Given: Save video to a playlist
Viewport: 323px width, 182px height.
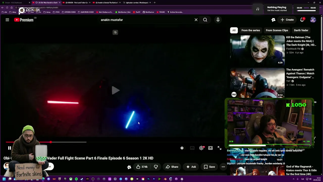Looking at the screenshot, I should 209,167.
